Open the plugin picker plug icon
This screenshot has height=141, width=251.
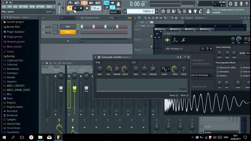point(195,11)
